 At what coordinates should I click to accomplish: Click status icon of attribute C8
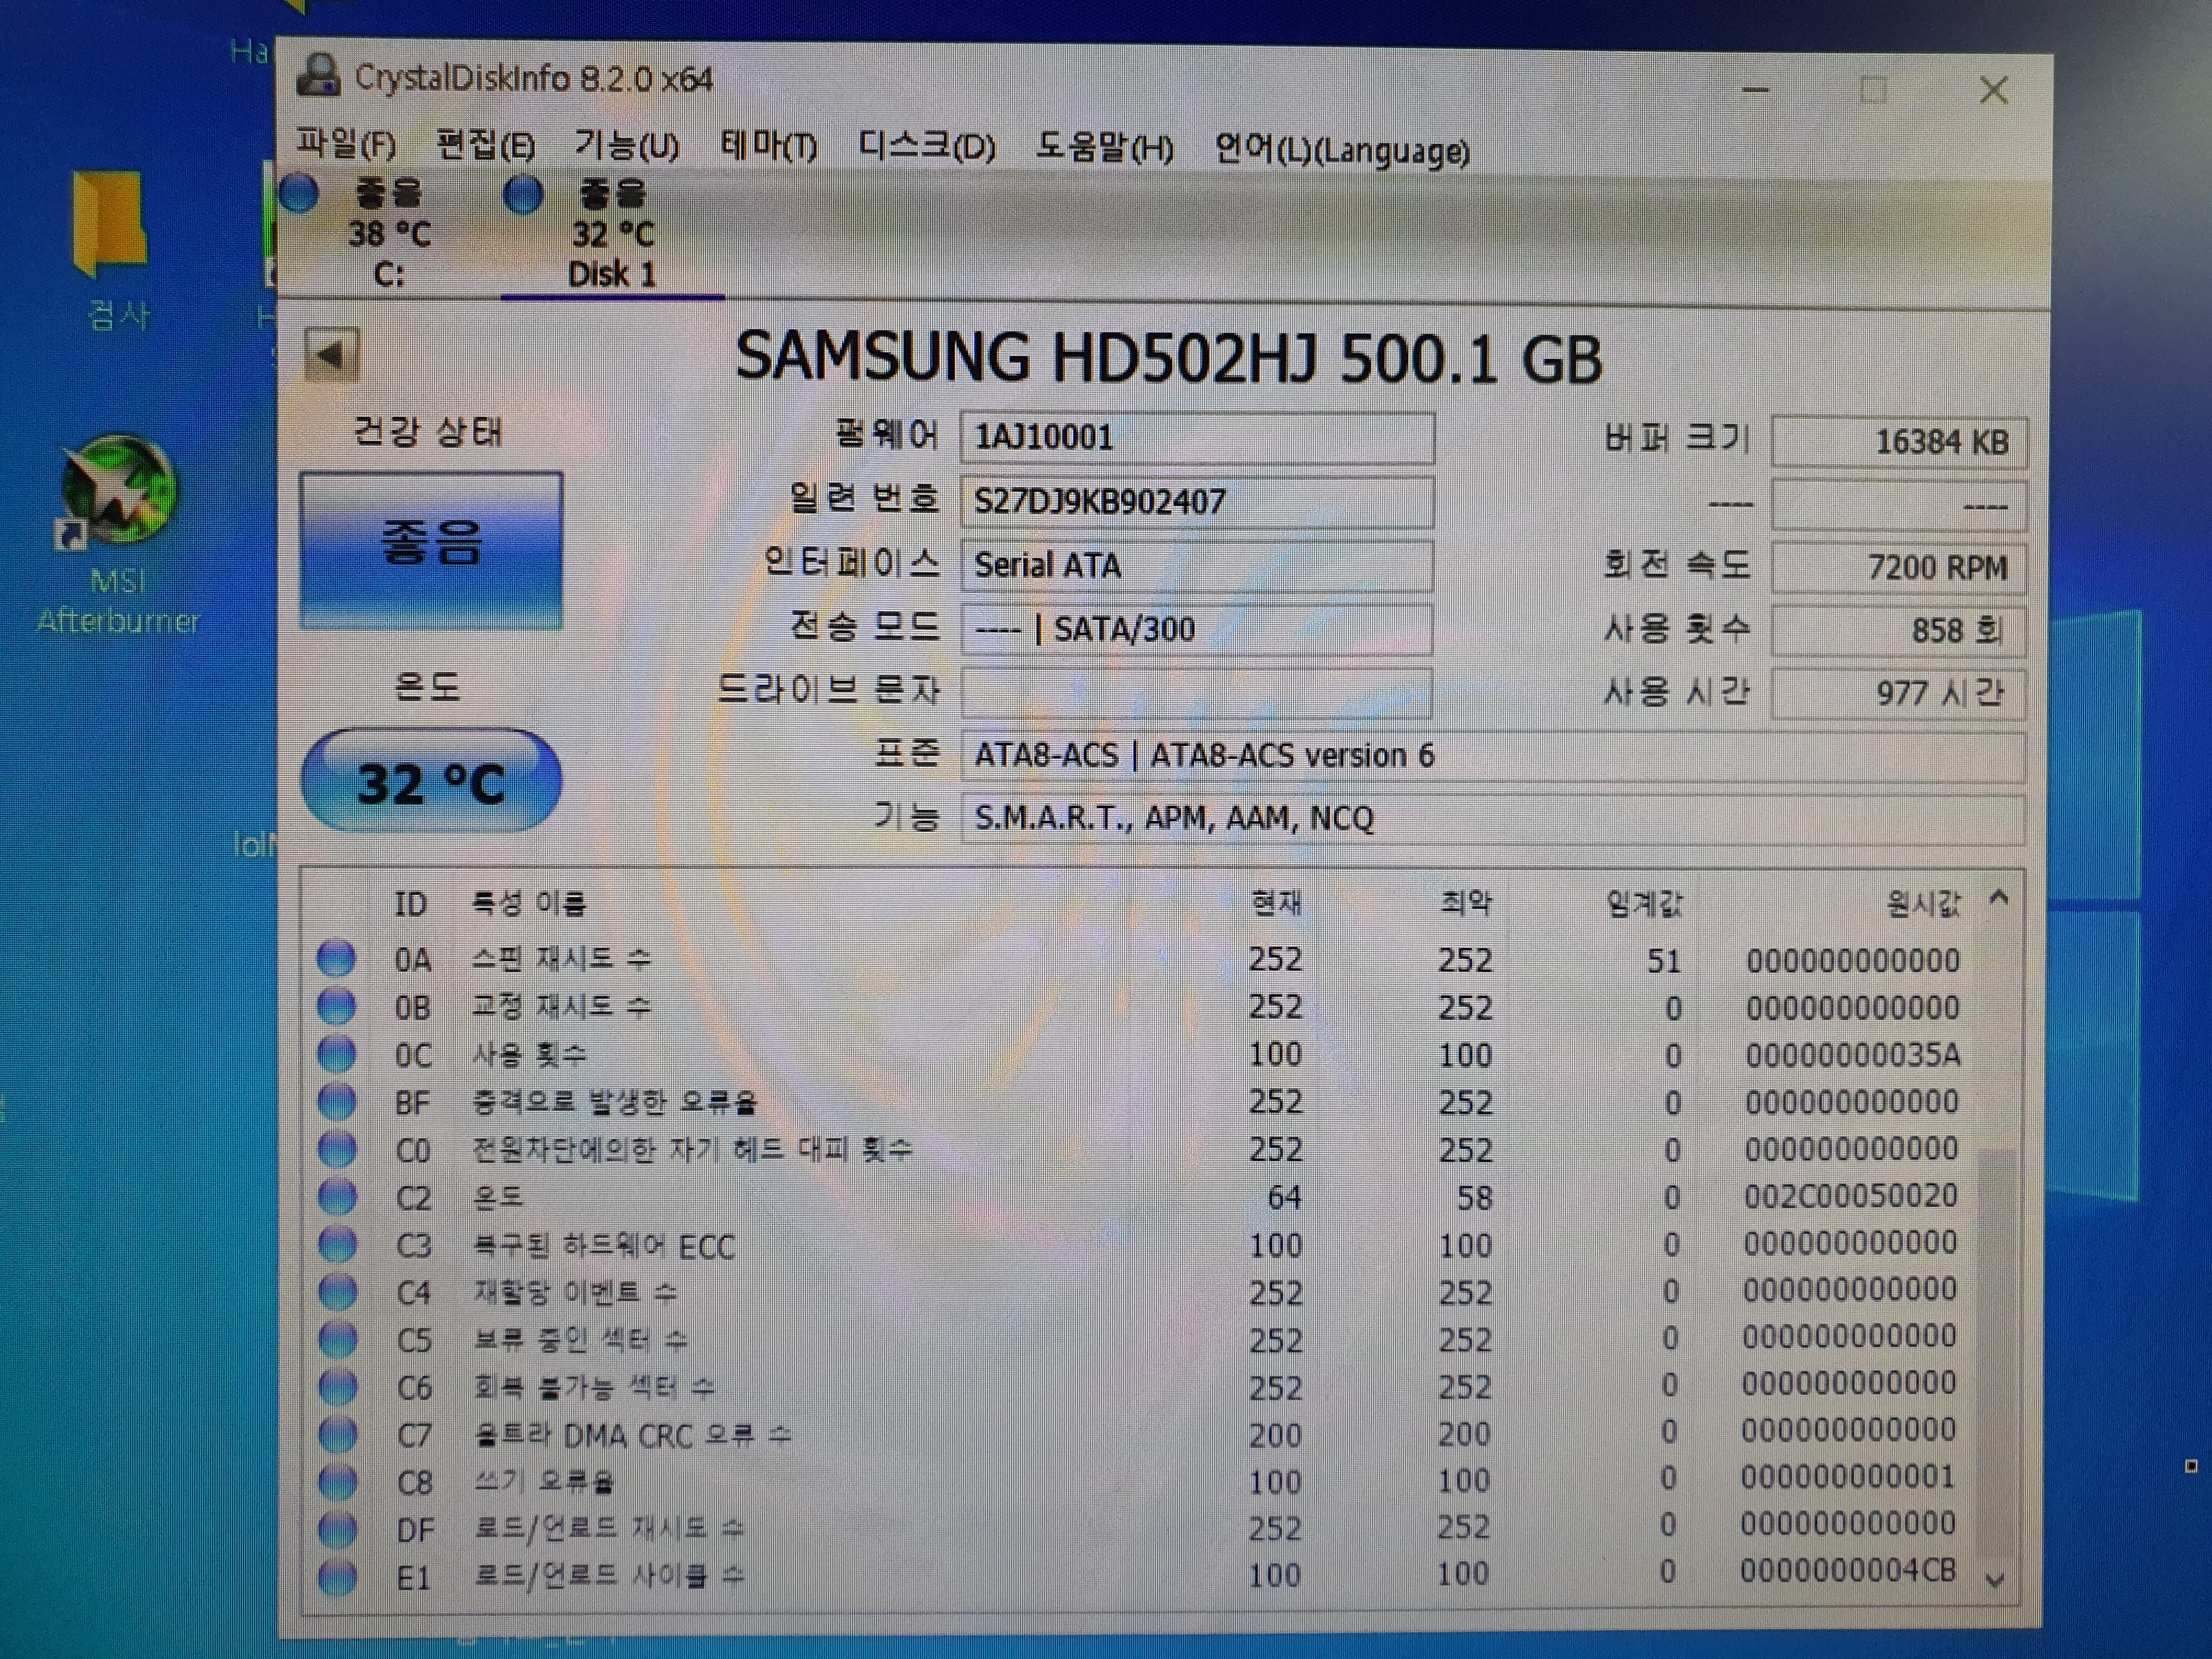tap(337, 1482)
